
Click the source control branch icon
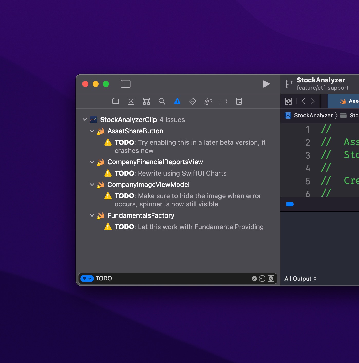coord(289,84)
